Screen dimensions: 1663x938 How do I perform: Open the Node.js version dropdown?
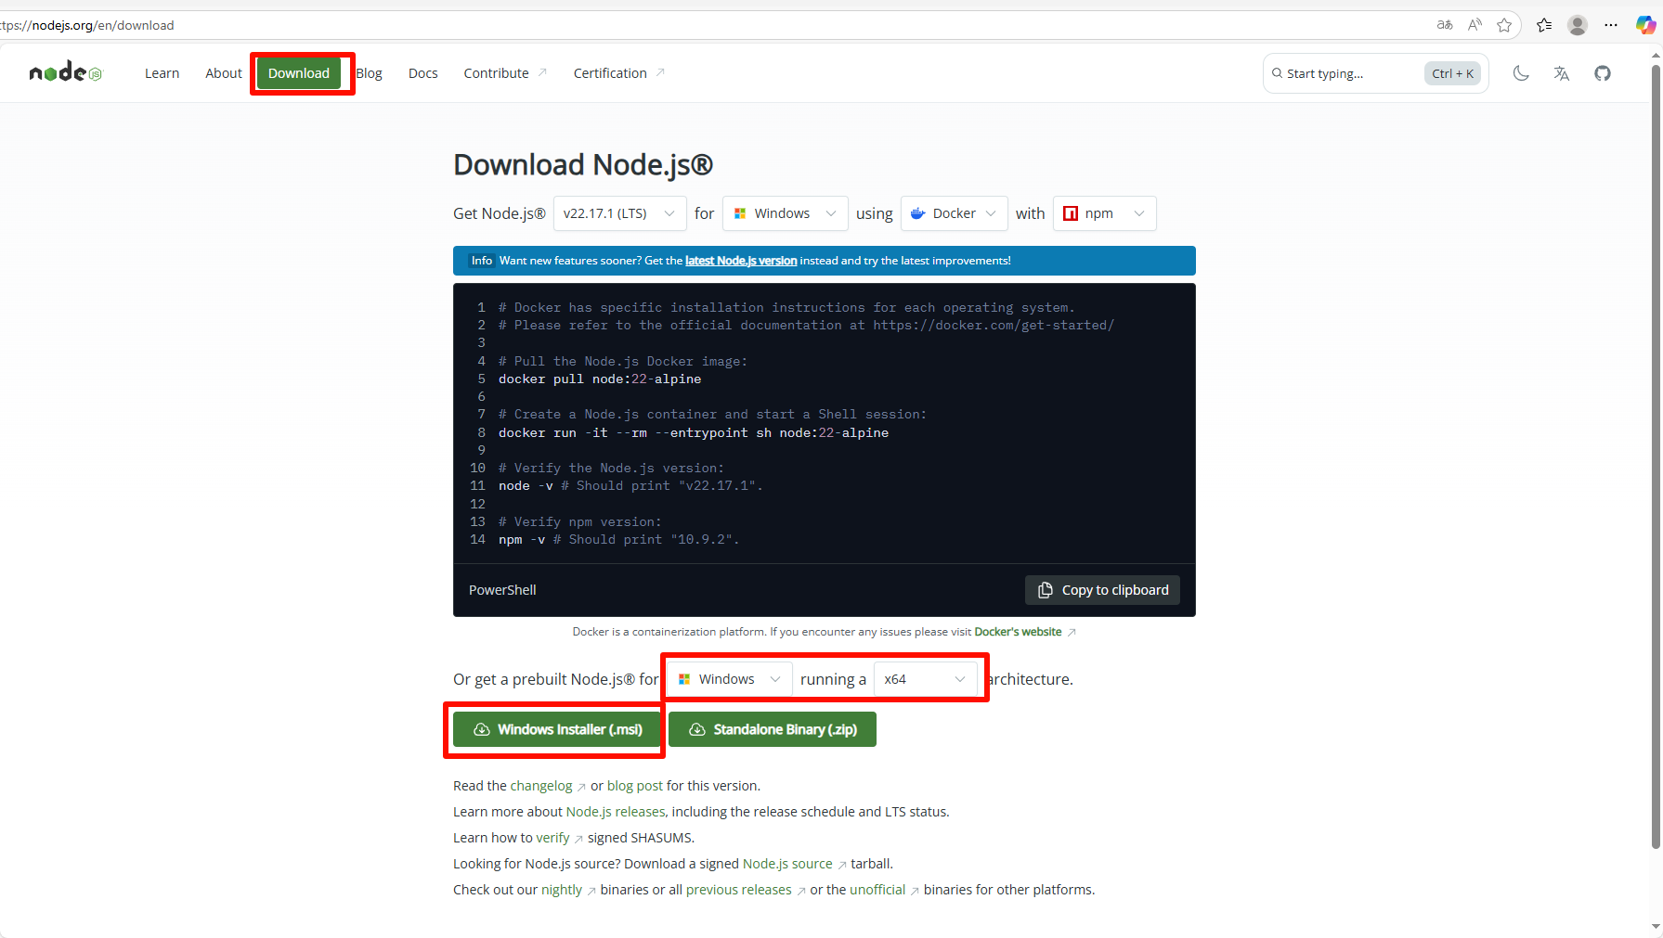click(619, 213)
